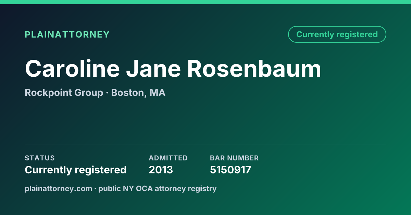Click the PLAINATTORNEY brand logo text

(67, 34)
